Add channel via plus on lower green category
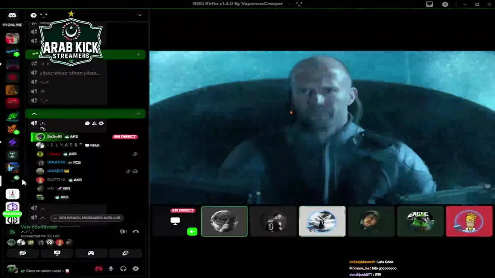 pos(138,114)
